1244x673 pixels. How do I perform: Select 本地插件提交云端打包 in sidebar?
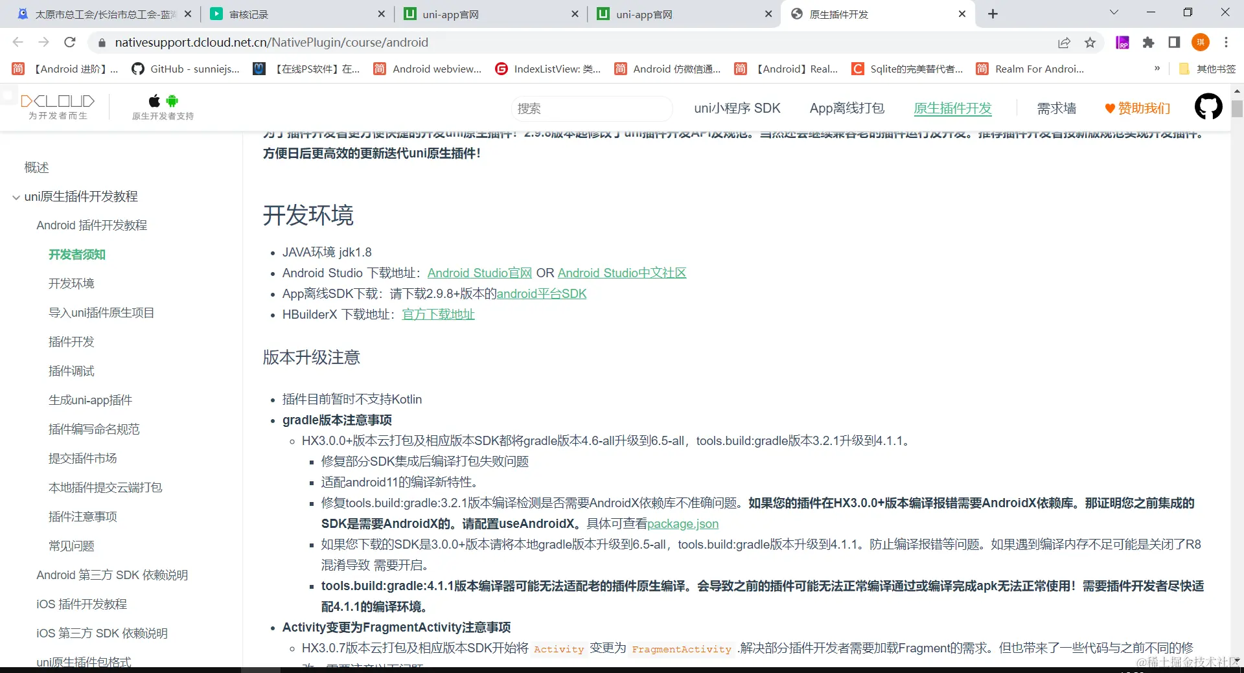[106, 487]
